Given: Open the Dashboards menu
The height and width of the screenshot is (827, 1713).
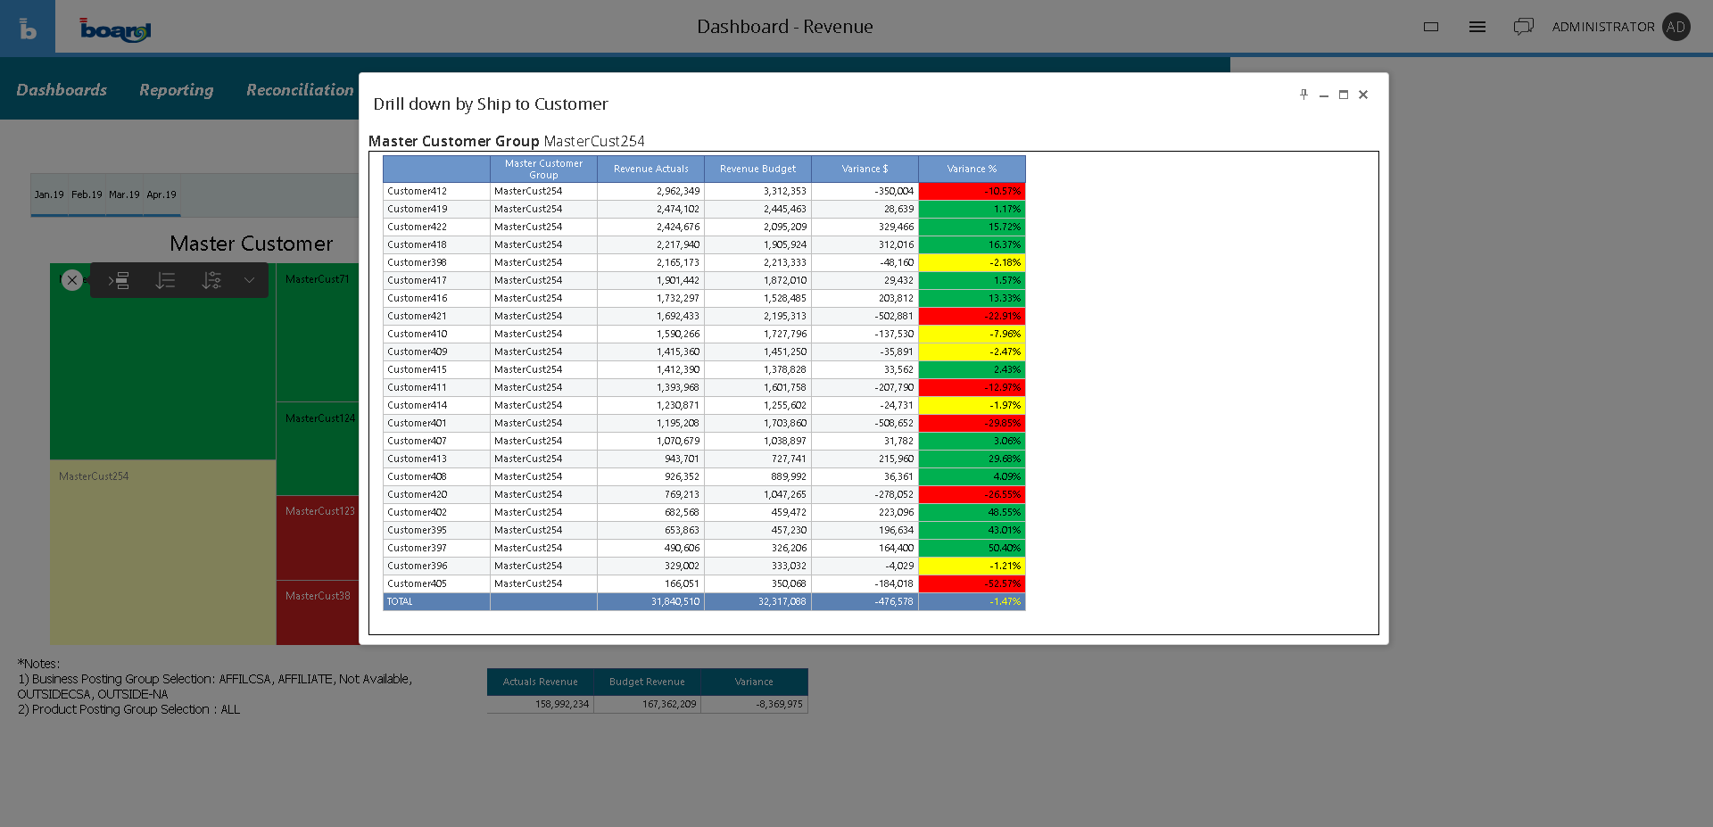Looking at the screenshot, I should (x=62, y=90).
